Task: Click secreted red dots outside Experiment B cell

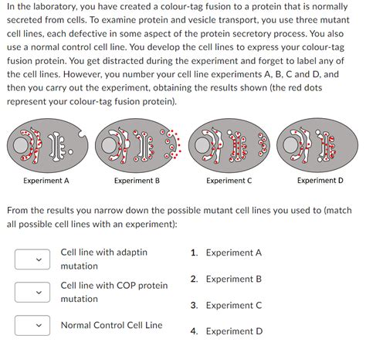Action: point(176,144)
